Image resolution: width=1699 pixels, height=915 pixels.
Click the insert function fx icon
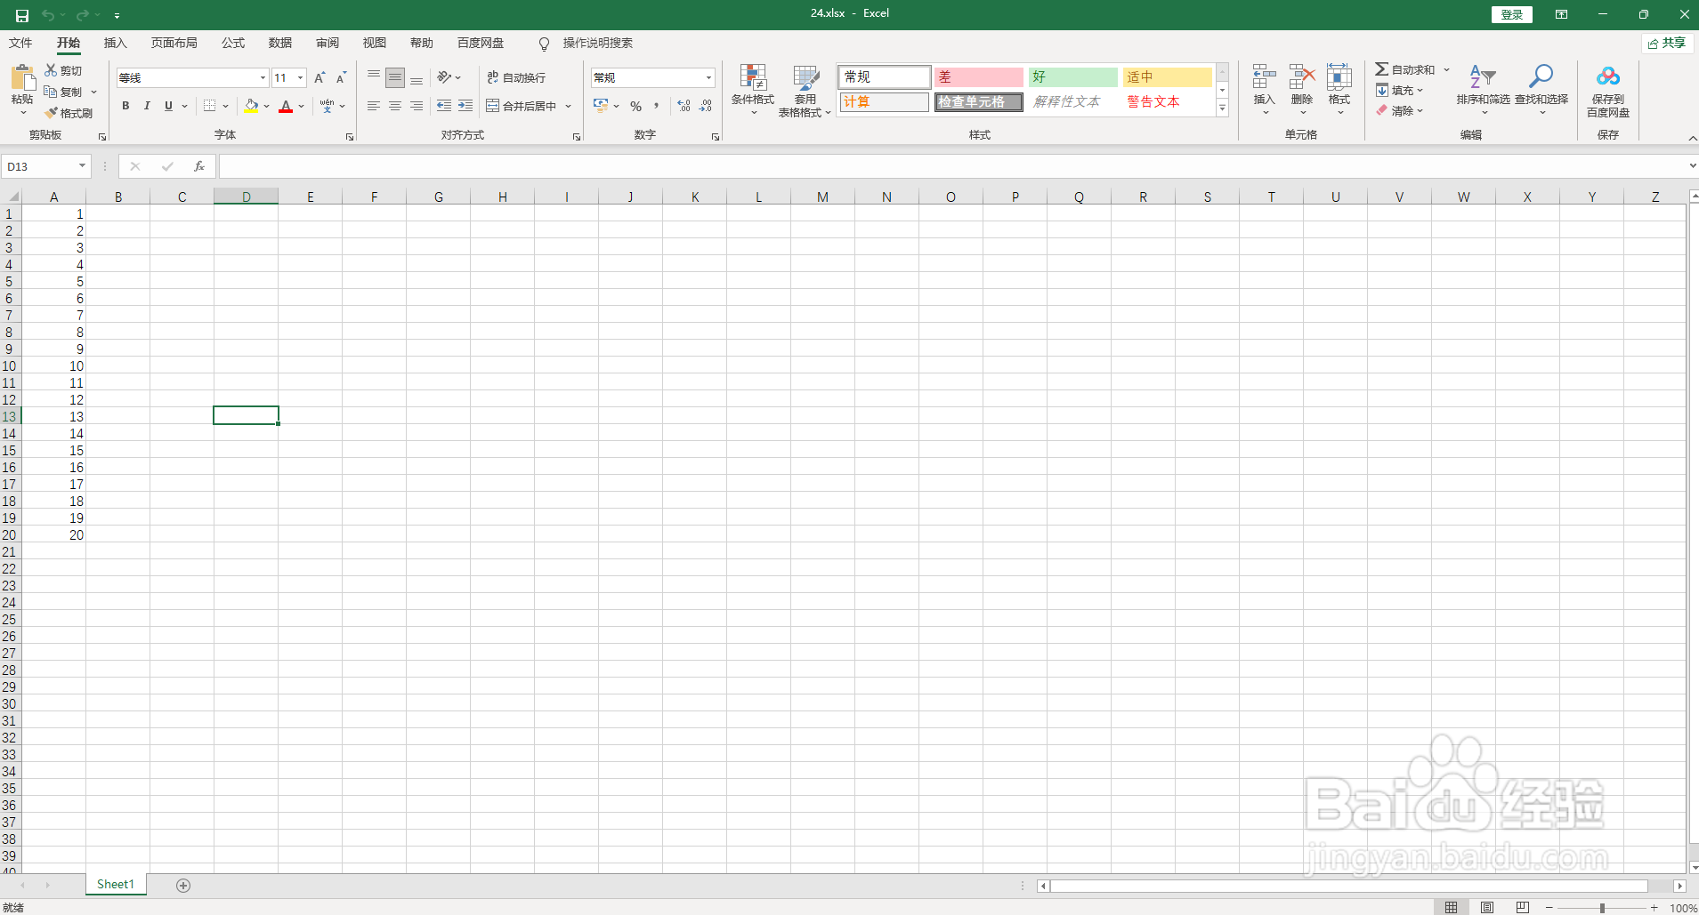199,166
